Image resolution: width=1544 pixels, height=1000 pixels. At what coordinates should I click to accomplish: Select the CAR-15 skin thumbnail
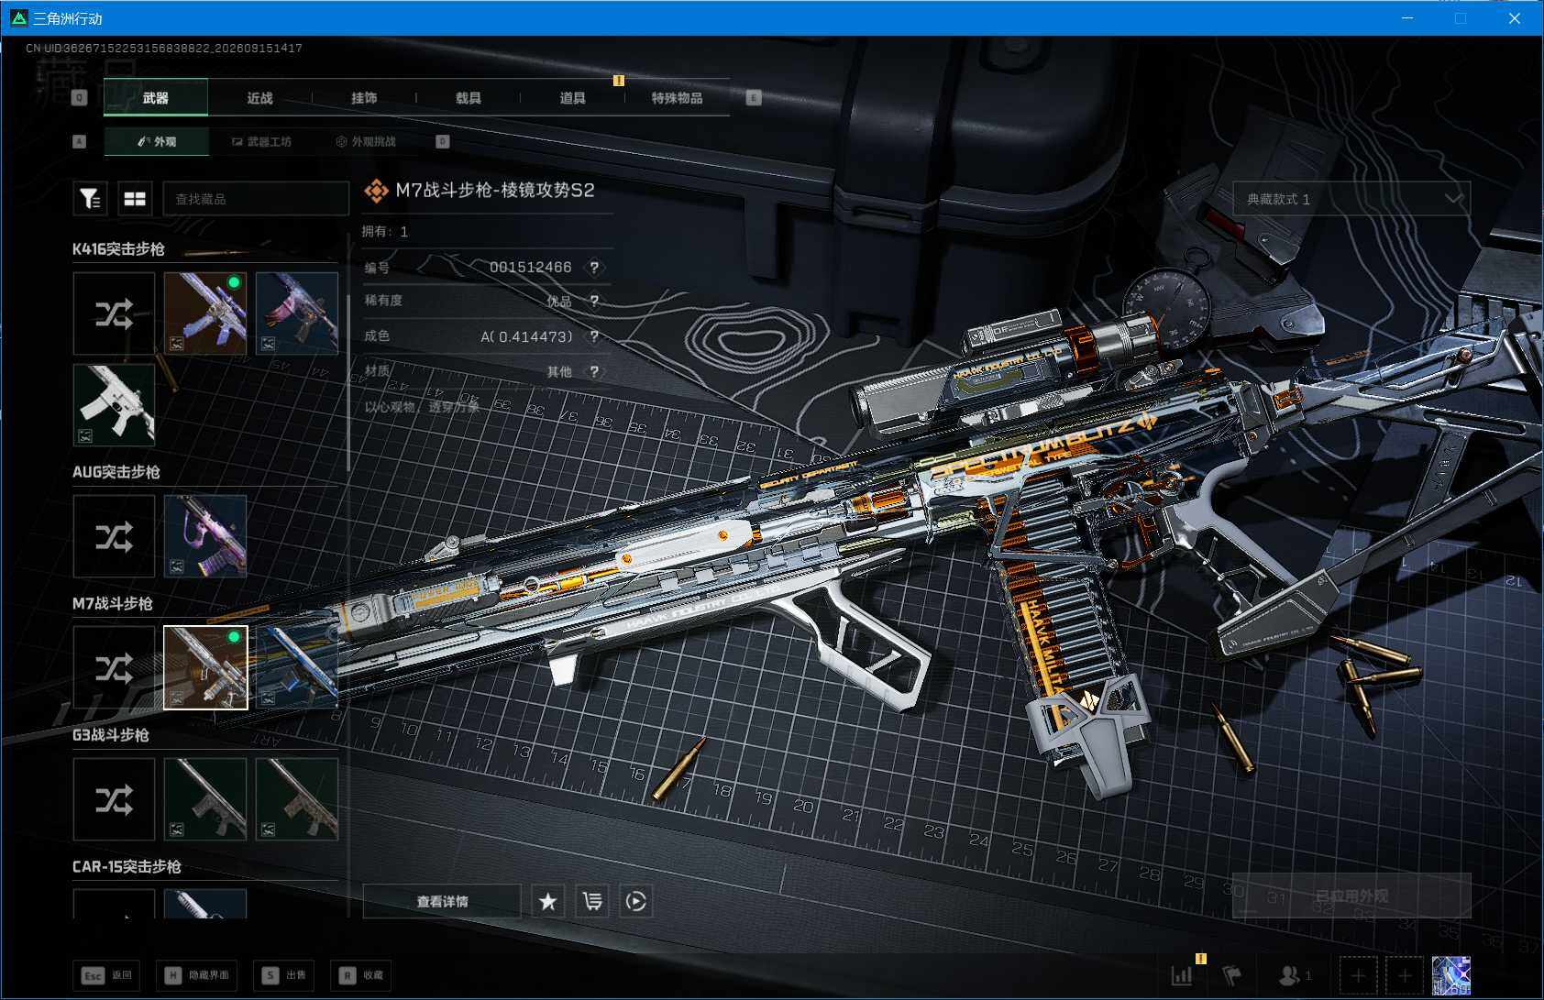(205, 904)
